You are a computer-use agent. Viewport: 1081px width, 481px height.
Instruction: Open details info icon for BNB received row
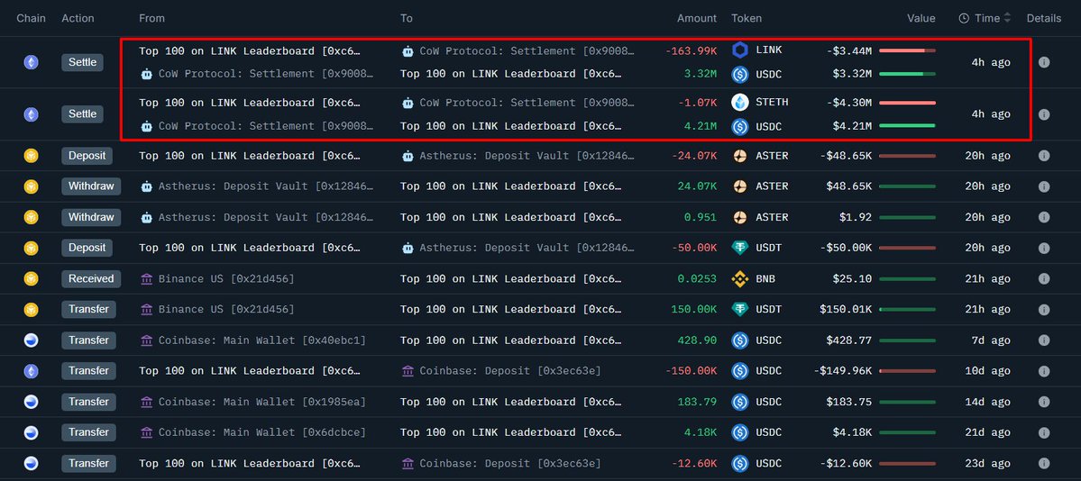click(1044, 278)
